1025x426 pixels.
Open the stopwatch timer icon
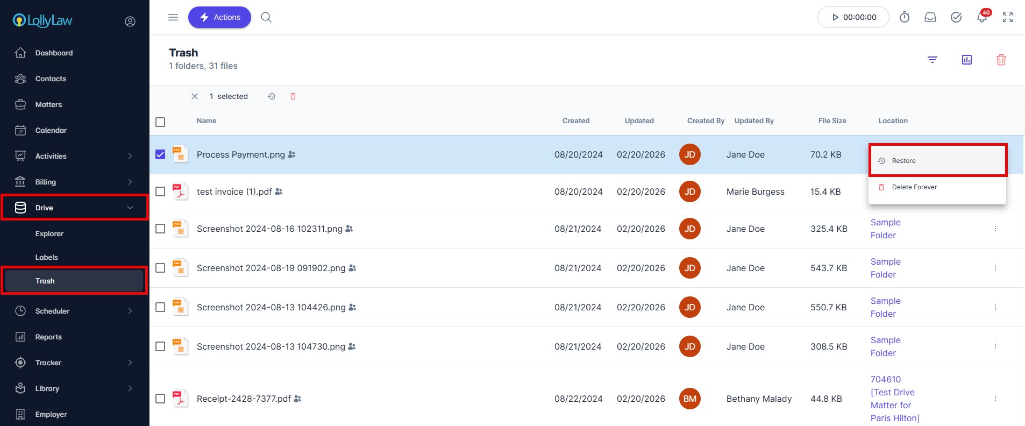click(905, 17)
